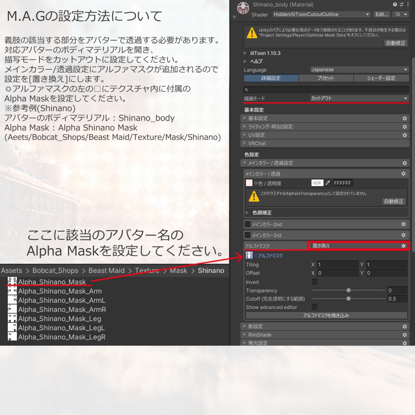Click the gear icon on the アルファマスク row

pyautogui.click(x=404, y=246)
